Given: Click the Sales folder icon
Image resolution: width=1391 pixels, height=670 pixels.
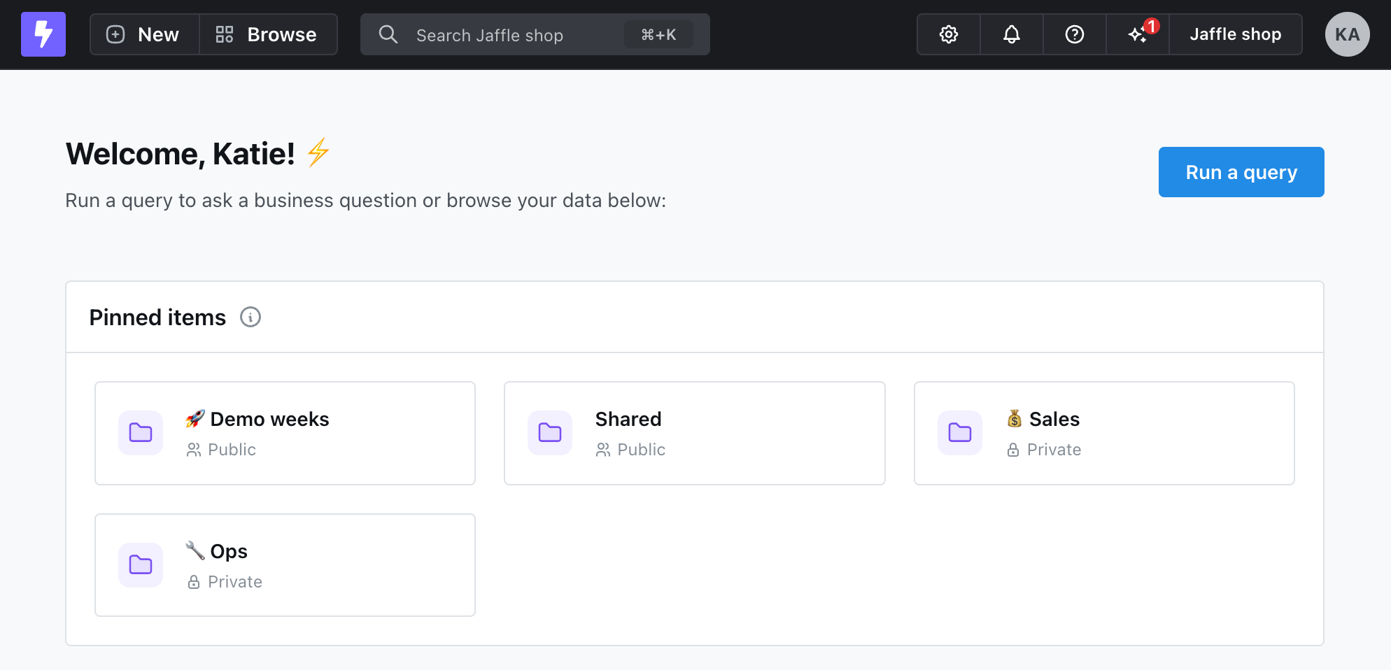Looking at the screenshot, I should [959, 433].
